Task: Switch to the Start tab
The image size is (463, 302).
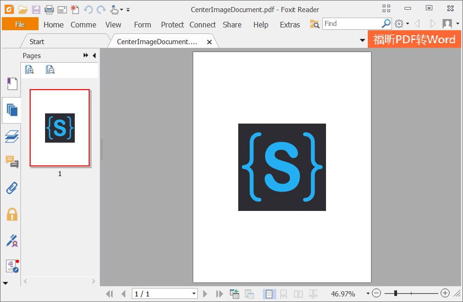Action: pos(37,42)
